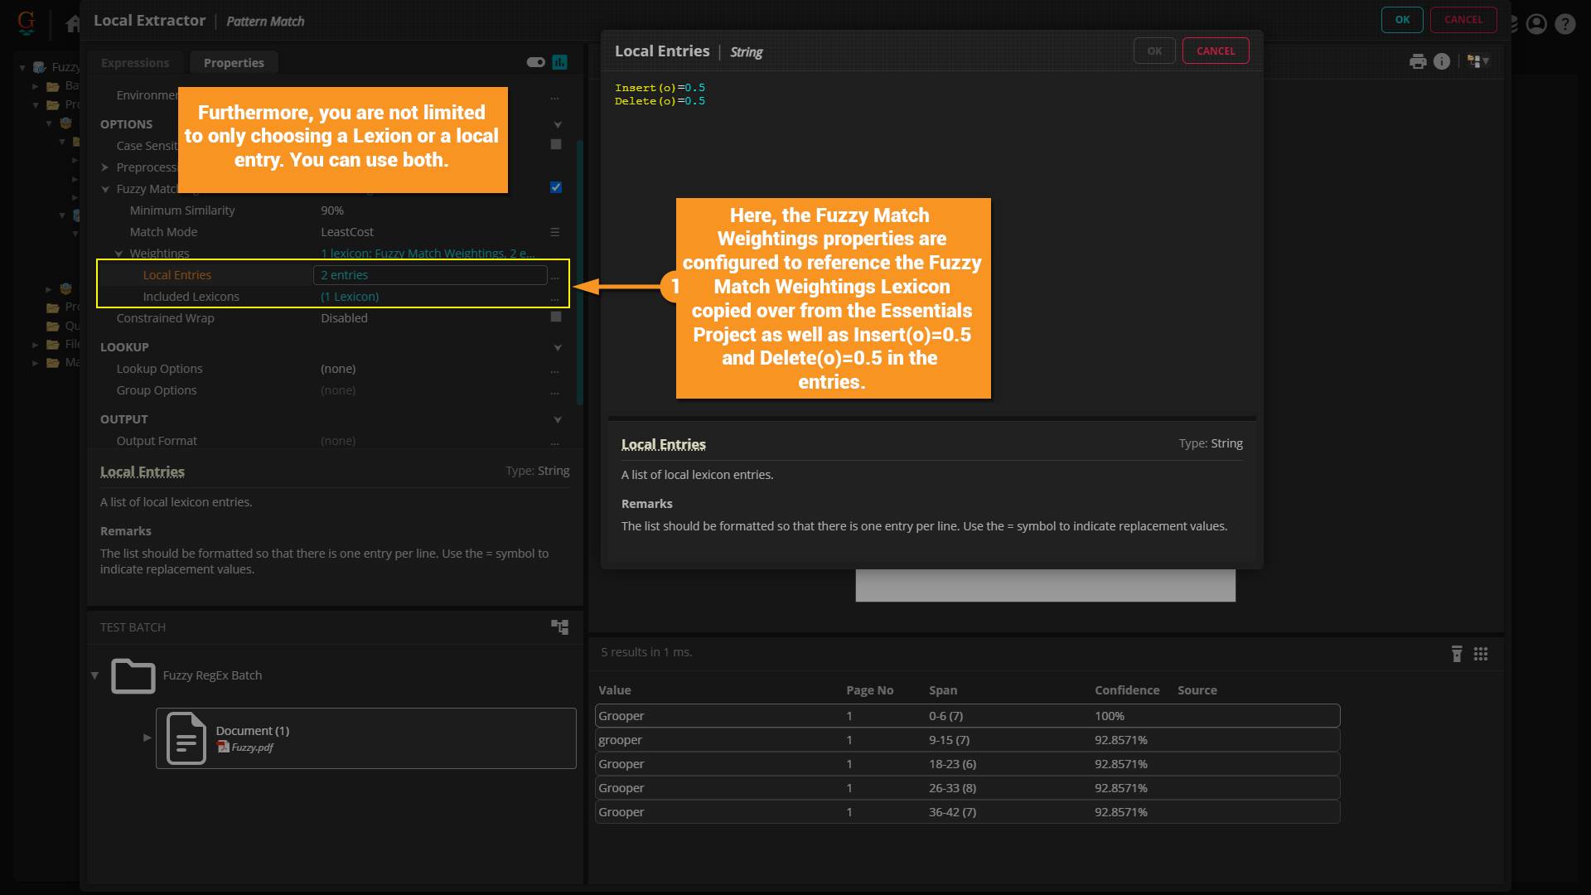
Task: Click the teal bar chart icon
Action: click(x=560, y=62)
